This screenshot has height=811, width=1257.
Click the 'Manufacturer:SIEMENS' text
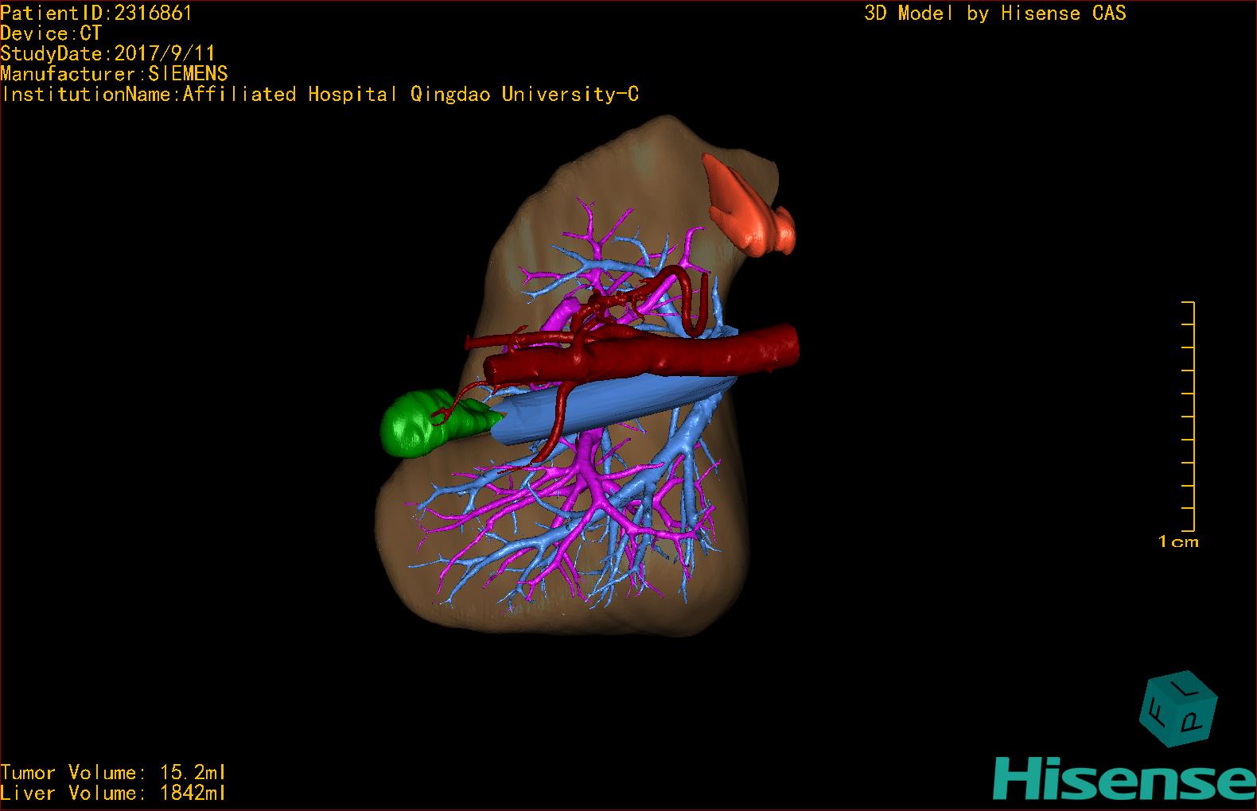click(x=114, y=74)
